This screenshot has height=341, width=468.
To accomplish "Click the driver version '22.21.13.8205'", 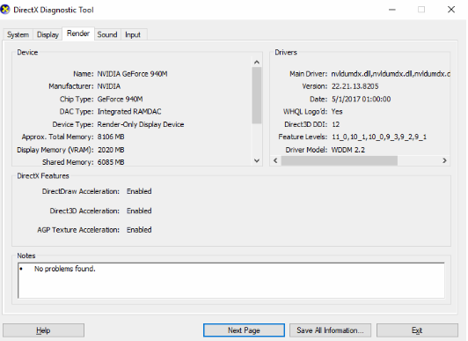I will [x=355, y=86].
